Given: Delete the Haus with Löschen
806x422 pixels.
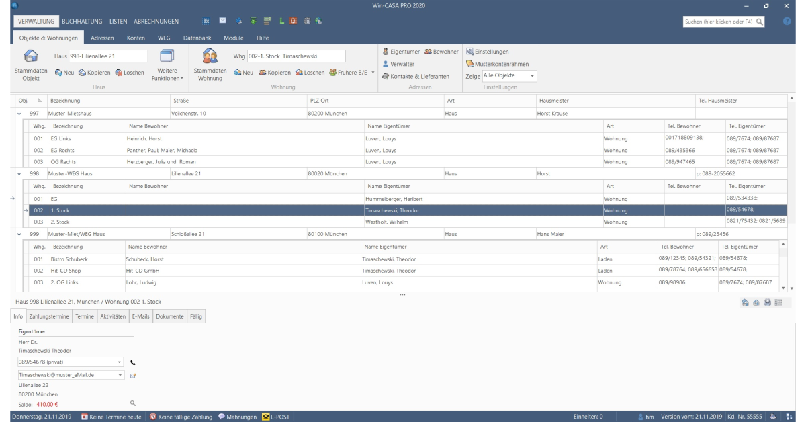Looking at the screenshot, I should click(129, 72).
